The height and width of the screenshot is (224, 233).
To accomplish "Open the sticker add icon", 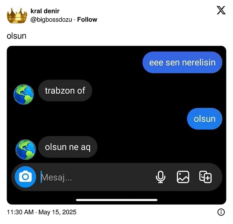I will click(x=205, y=177).
